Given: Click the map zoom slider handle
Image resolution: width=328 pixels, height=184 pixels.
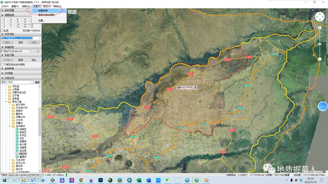Looking at the screenshot, I should (319, 44).
